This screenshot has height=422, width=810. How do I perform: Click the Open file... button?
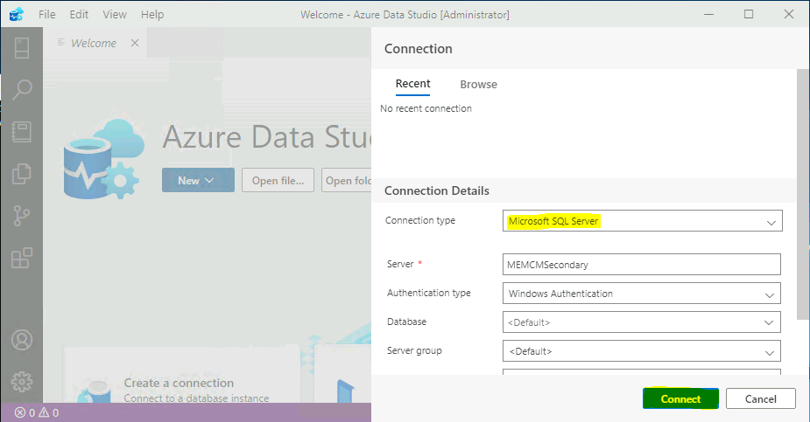click(278, 180)
